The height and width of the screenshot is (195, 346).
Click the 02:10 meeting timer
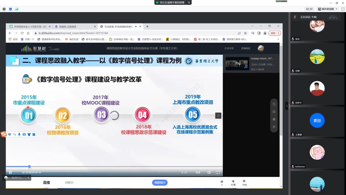(x=309, y=9)
